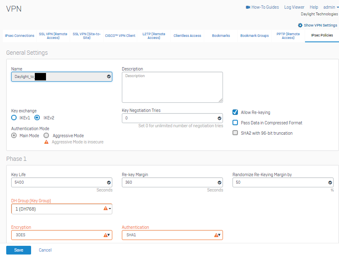Toggle SHA2 with 96-bit truncation checkbox
This screenshot has width=339, height=257.
coord(235,133)
